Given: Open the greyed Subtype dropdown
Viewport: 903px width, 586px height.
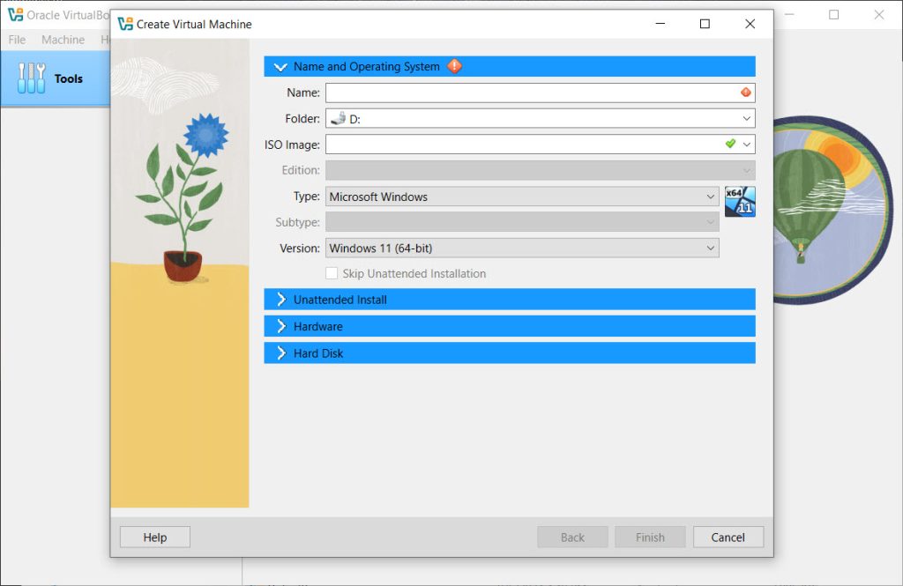Looking at the screenshot, I should click(522, 222).
